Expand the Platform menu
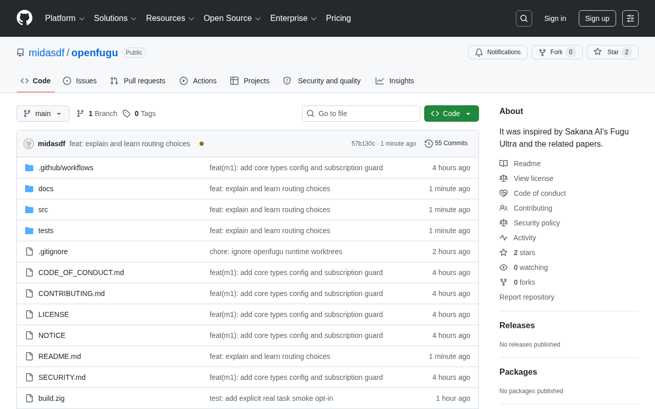Image resolution: width=655 pixels, height=409 pixels. tap(65, 18)
